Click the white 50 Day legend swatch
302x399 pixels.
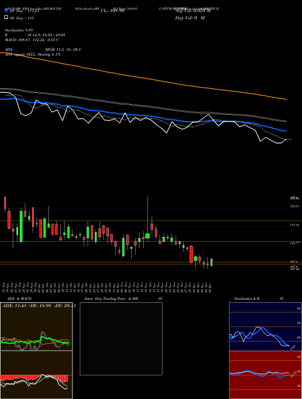6,18
